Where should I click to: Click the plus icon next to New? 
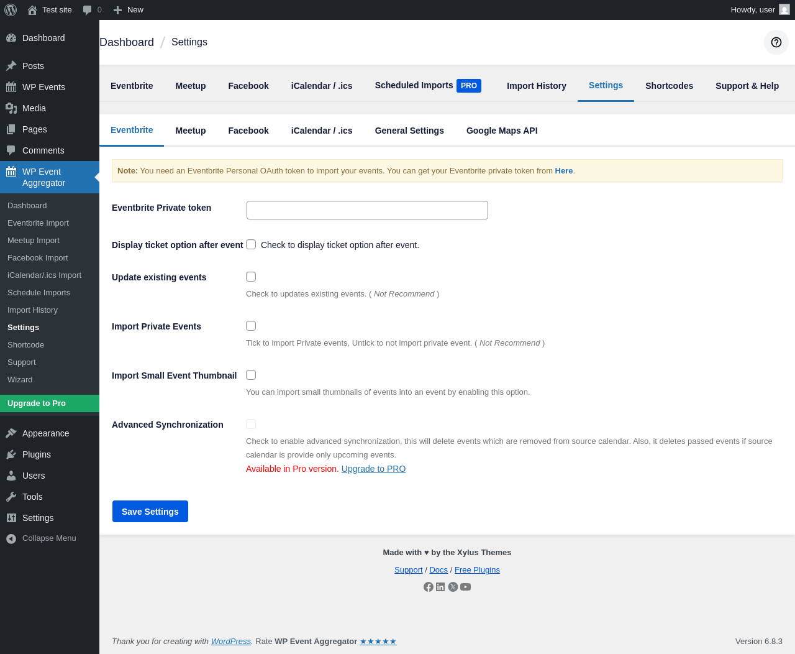pyautogui.click(x=117, y=10)
